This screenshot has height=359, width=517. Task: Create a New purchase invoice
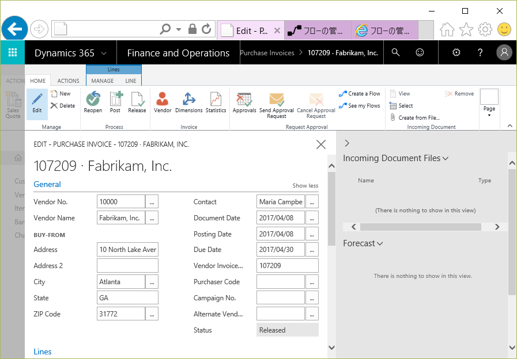61,94
